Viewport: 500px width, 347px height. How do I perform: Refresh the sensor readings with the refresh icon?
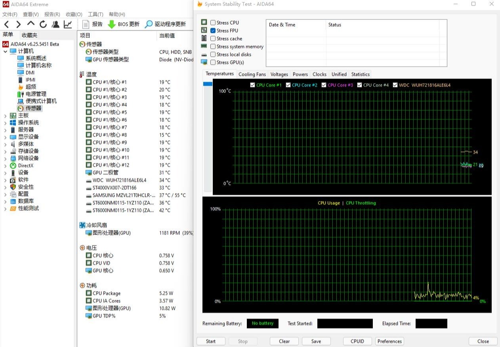[43, 24]
